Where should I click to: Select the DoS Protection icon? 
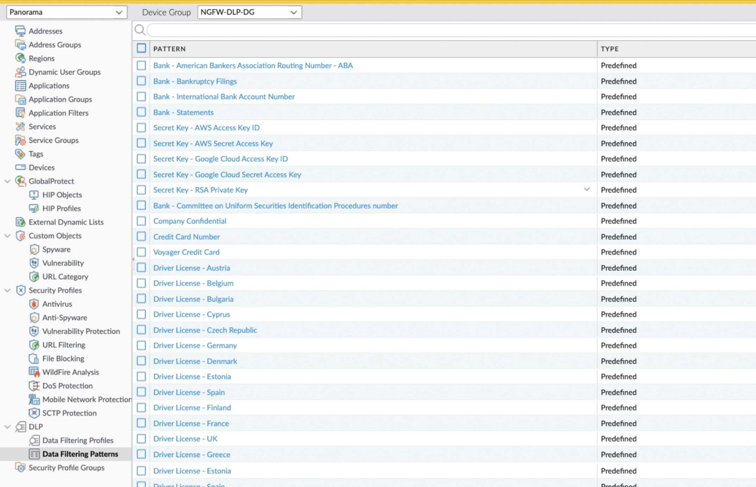[x=34, y=386]
